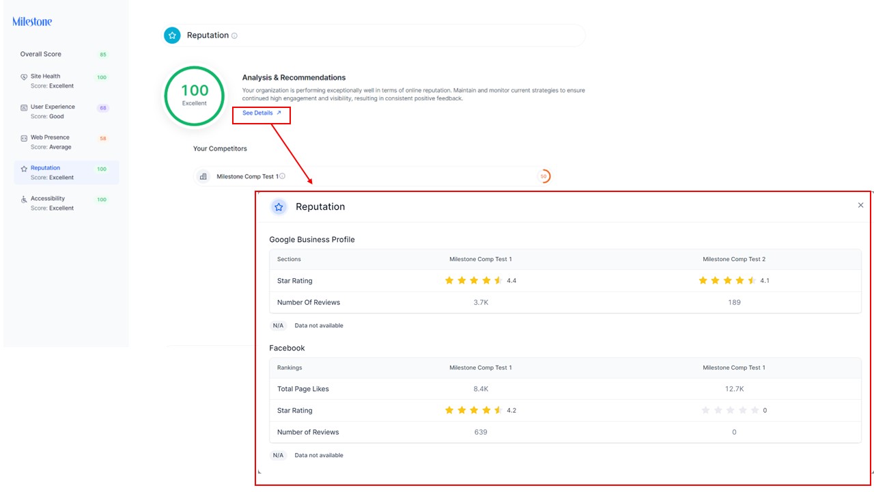
Task: Click the N/A badge below the Google table
Action: tap(278, 326)
